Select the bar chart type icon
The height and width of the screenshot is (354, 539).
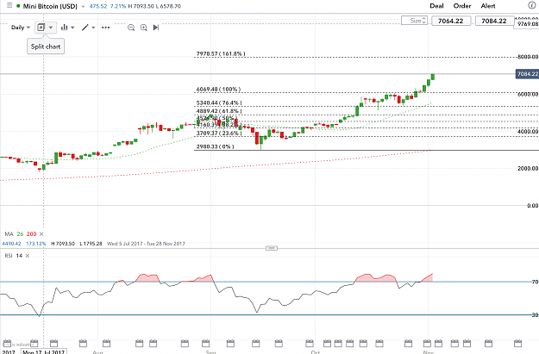[64, 28]
